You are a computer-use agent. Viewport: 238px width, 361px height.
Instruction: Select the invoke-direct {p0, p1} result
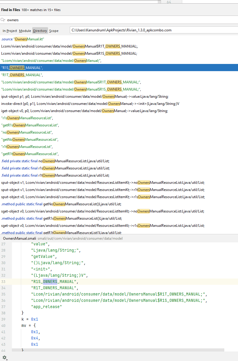[x=119, y=104]
